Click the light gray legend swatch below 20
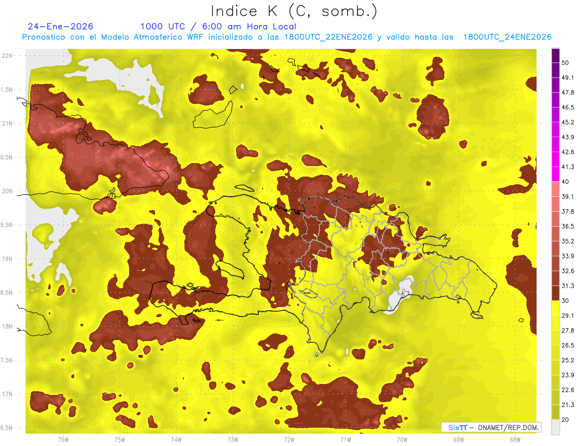This screenshot has width=578, height=446. click(555, 427)
